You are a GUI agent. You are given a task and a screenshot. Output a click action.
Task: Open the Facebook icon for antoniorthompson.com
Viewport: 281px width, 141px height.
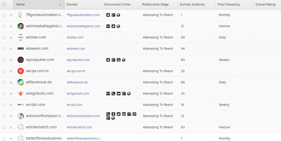pyautogui.click(x=113, y=114)
